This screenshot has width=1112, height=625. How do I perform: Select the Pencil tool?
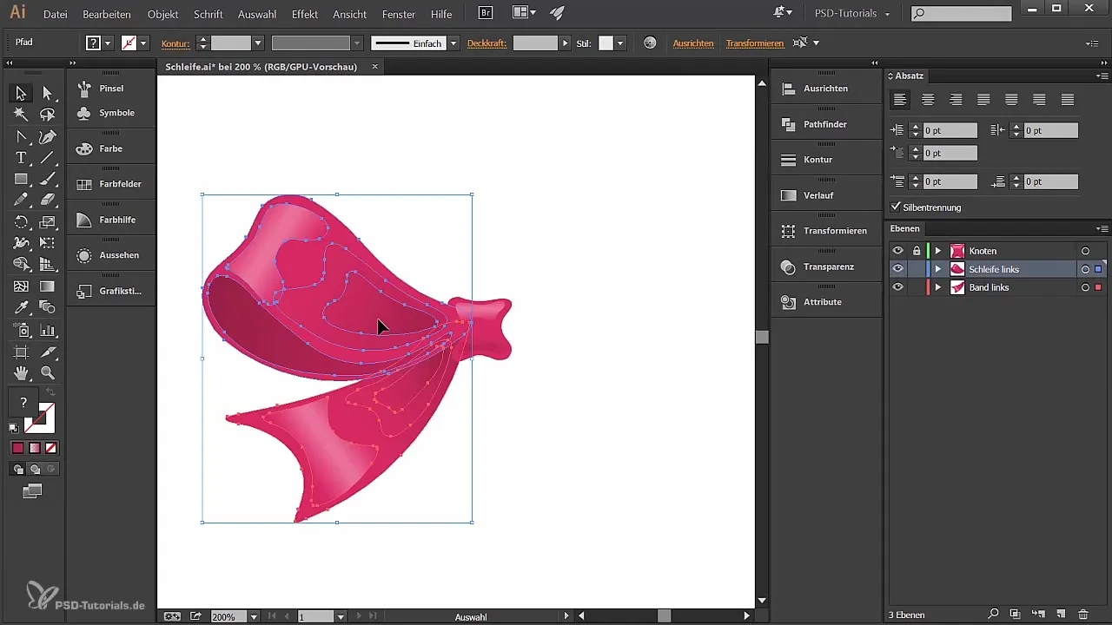[21, 200]
